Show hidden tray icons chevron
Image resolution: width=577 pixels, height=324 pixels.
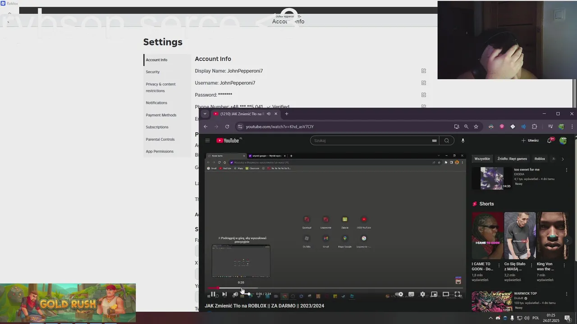coord(490,318)
